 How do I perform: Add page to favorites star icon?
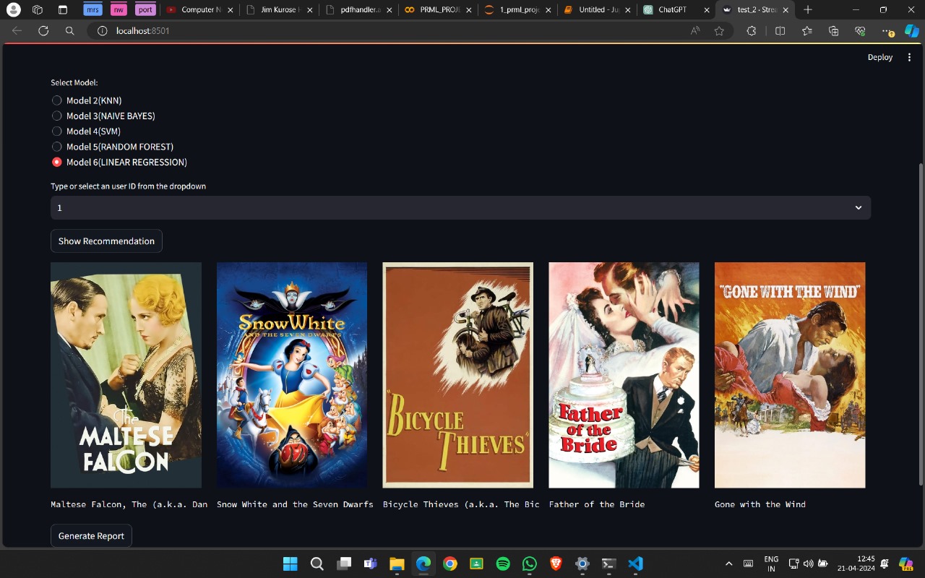coord(719,31)
